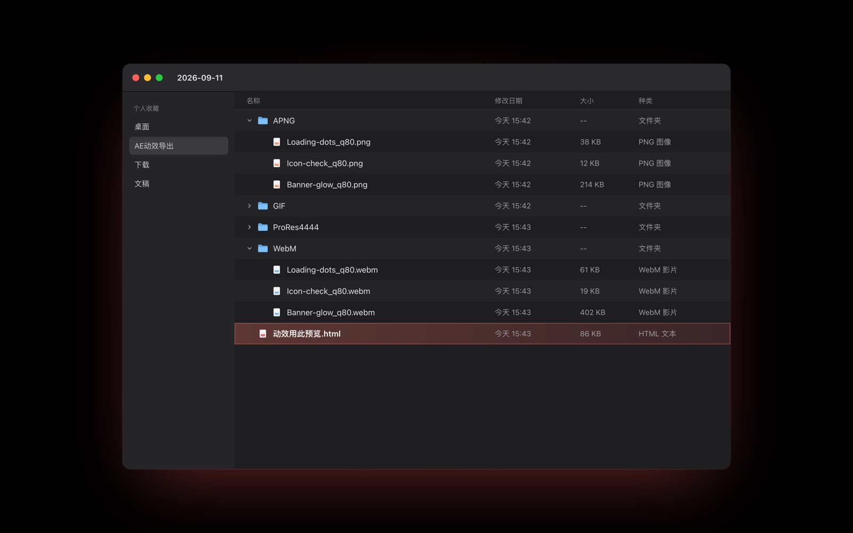Click the GIF folder name
Image resolution: width=853 pixels, height=533 pixels.
point(279,206)
